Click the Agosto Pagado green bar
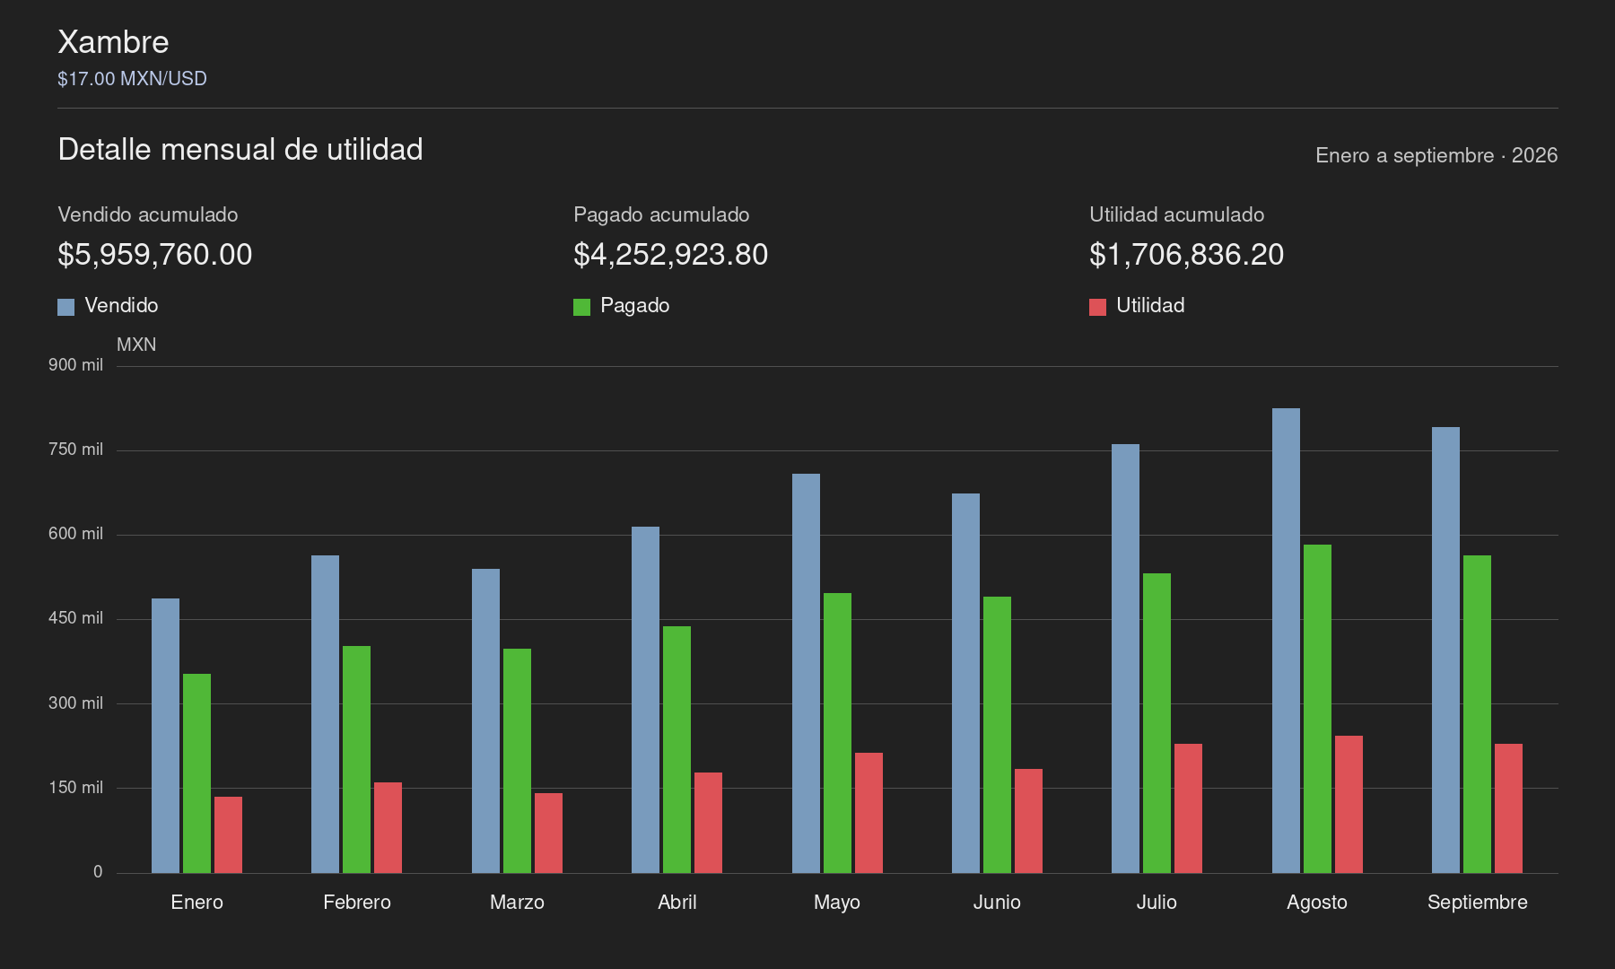1615x969 pixels. tap(1317, 709)
